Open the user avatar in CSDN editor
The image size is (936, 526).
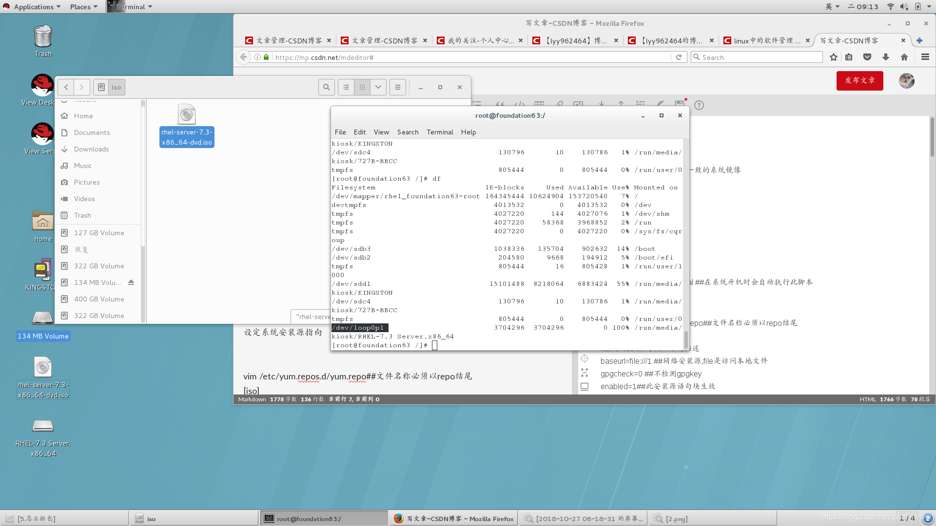coord(907,81)
